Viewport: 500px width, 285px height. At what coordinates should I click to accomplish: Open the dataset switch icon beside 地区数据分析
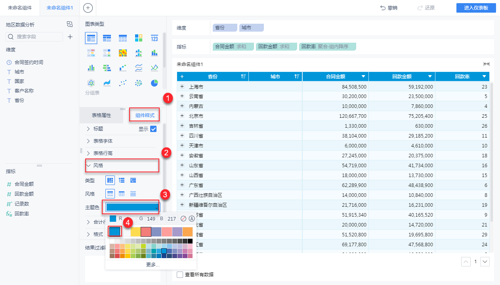(70, 24)
